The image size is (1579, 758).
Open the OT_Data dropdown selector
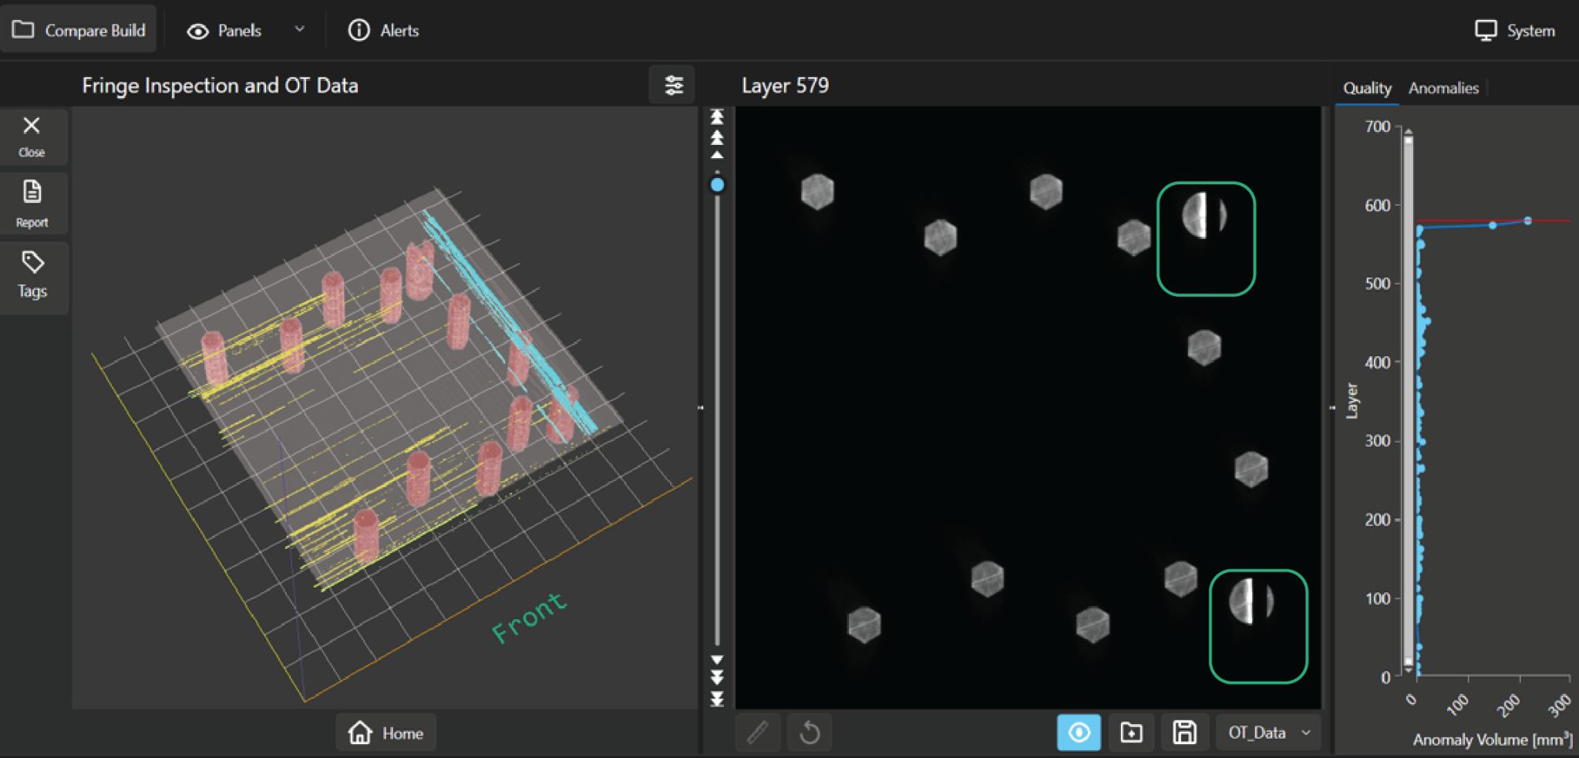pos(1268,732)
